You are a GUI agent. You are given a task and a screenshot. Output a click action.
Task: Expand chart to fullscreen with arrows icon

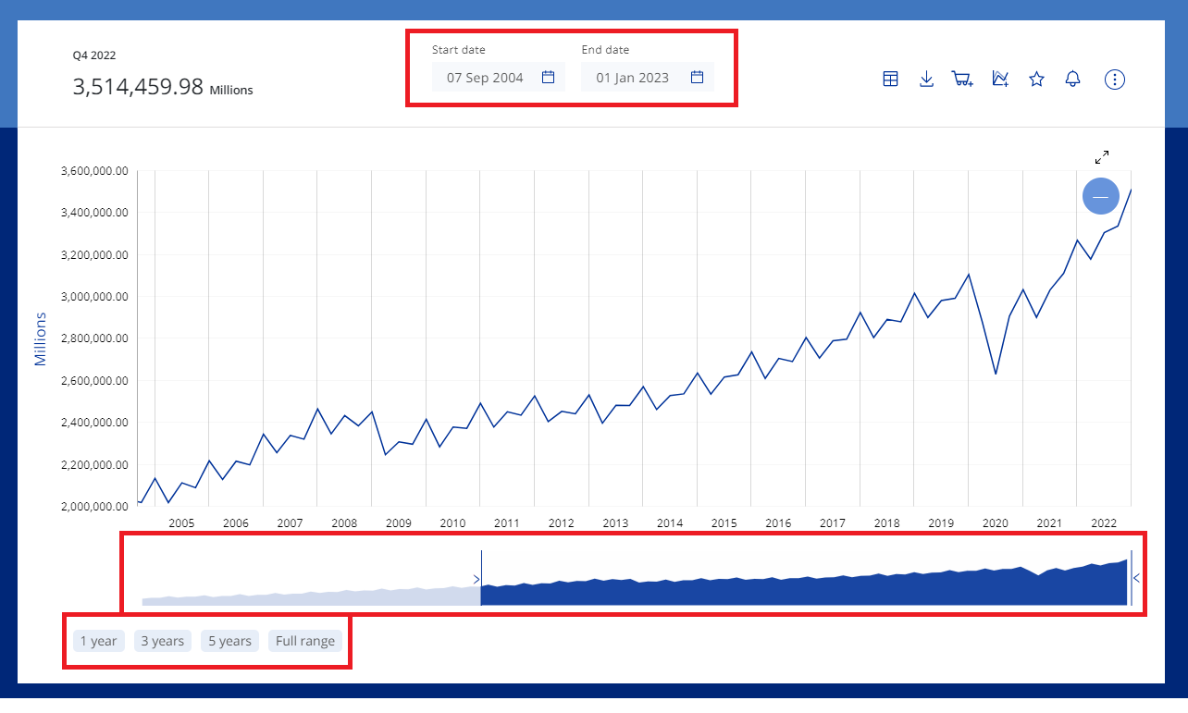pyautogui.click(x=1101, y=157)
